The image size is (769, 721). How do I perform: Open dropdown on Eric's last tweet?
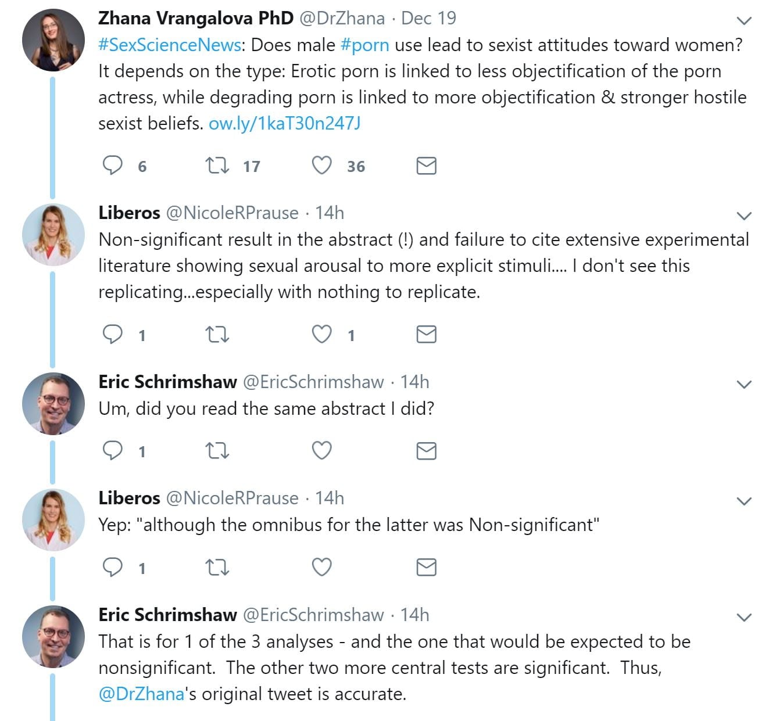pos(744,617)
